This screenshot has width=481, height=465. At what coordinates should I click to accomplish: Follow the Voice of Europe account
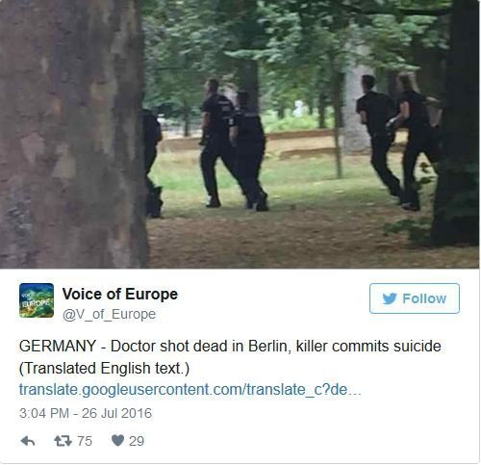tap(415, 298)
